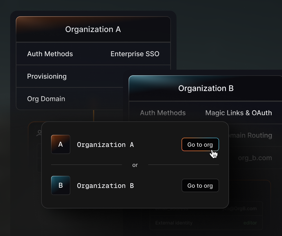Select Auth Methods in Organization B card
Image resolution: width=282 pixels, height=236 pixels.
pos(163,113)
